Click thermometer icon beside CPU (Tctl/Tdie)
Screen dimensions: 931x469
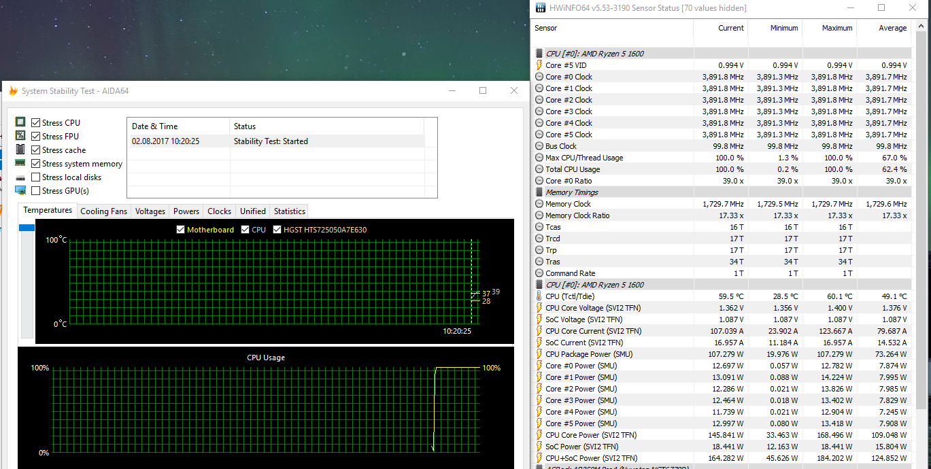tap(539, 296)
